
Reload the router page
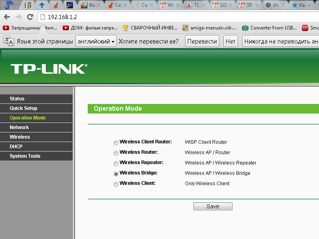pos(30,17)
